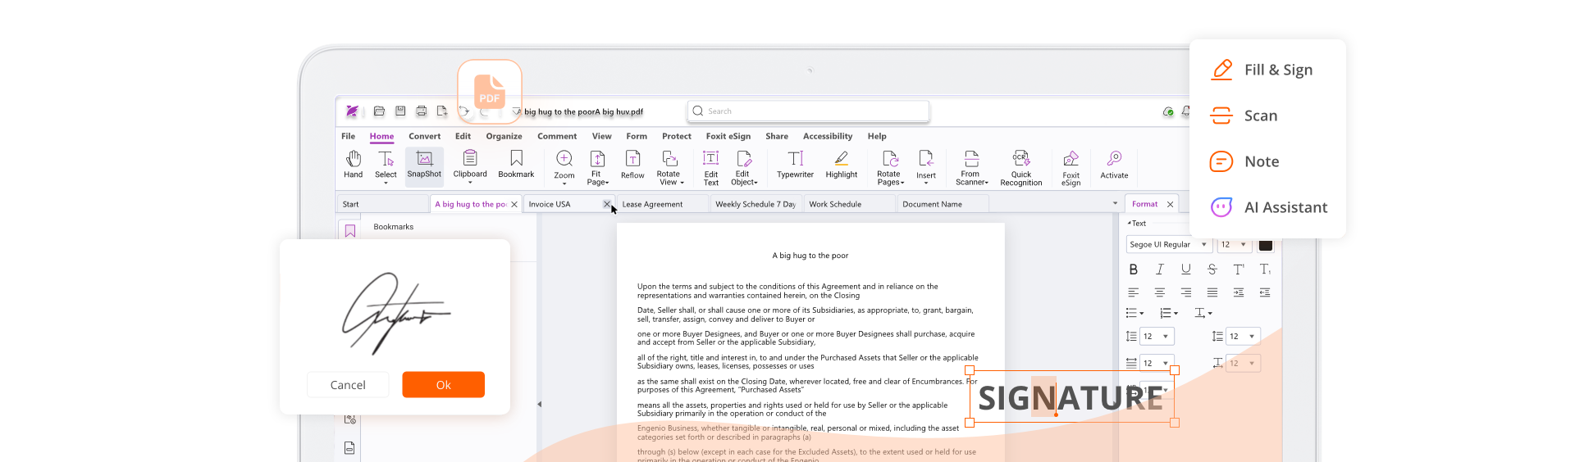The width and height of the screenshot is (1575, 462).
Task: Click into the Search field
Action: click(x=808, y=111)
